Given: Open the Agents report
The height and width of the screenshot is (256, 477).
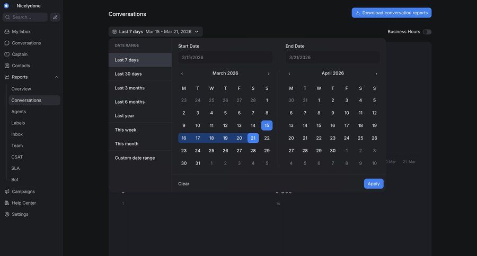Looking at the screenshot, I should (19, 112).
